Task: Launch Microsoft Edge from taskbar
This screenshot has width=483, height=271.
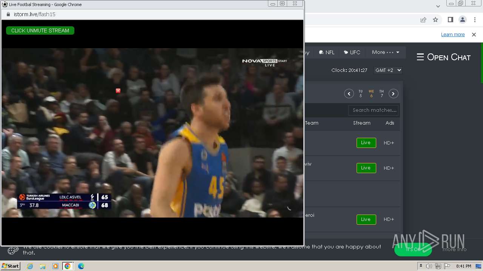Action: pyautogui.click(x=81, y=266)
